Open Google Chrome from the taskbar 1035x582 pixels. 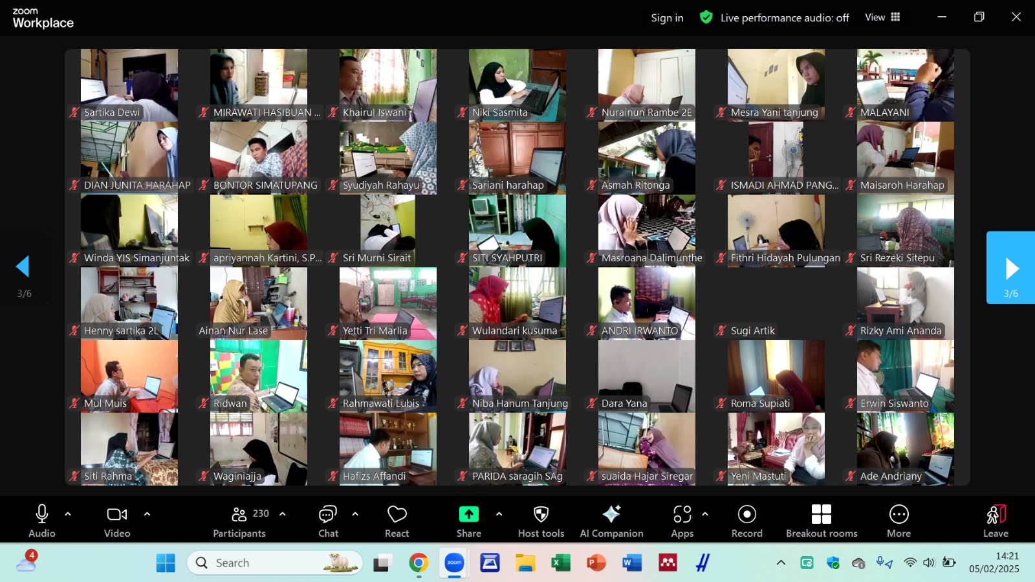(x=419, y=563)
